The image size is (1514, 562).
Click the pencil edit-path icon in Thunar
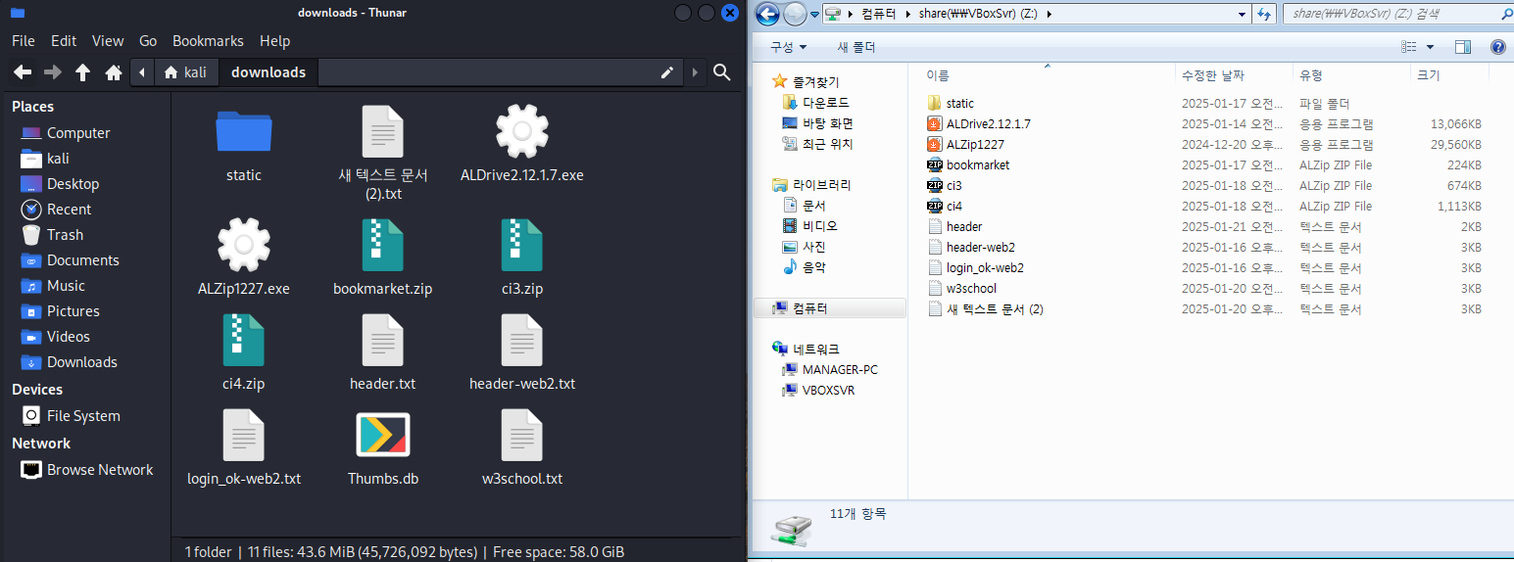pos(667,72)
